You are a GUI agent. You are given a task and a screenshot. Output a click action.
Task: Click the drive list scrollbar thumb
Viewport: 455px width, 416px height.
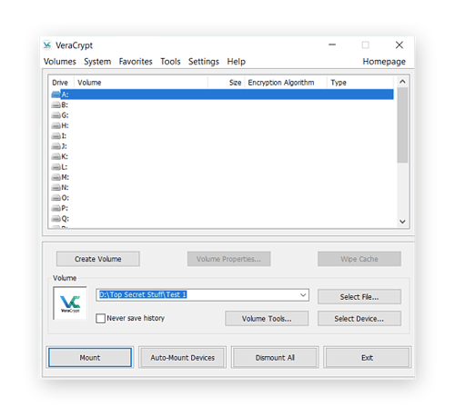point(402,125)
